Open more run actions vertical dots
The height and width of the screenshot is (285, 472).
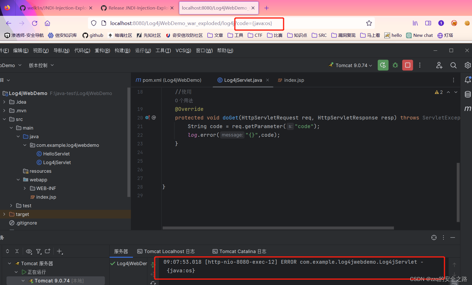pyautogui.click(x=420, y=65)
